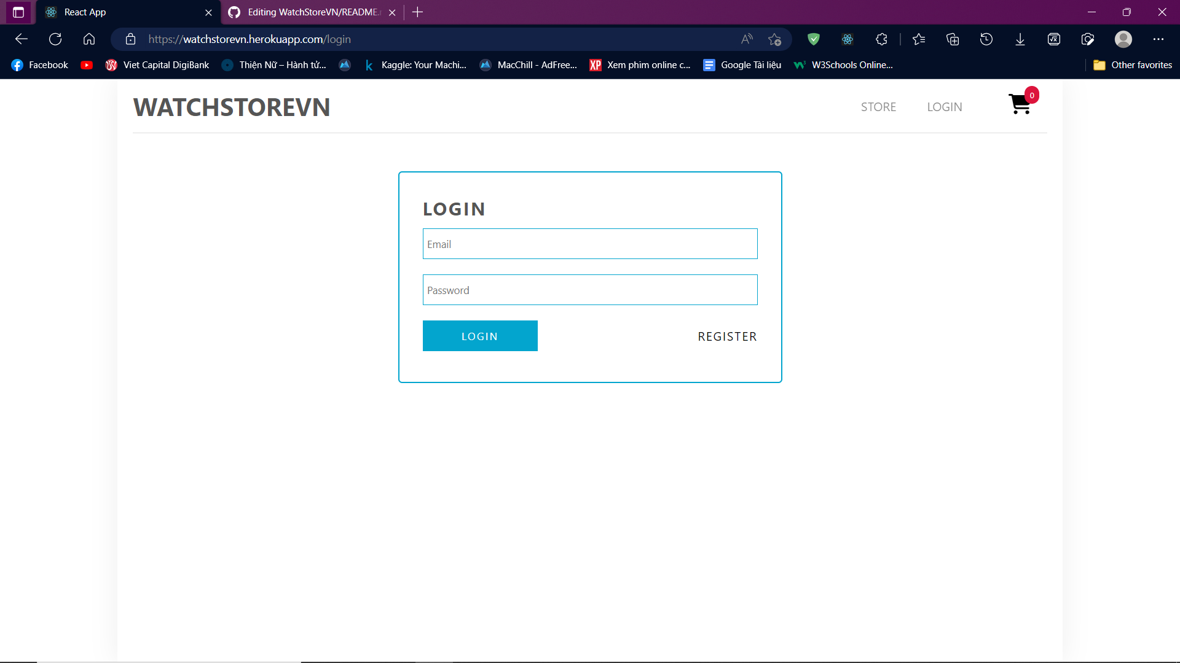Viewport: 1180px width, 663px height.
Task: Focus the Email input field
Action: pyautogui.click(x=590, y=244)
